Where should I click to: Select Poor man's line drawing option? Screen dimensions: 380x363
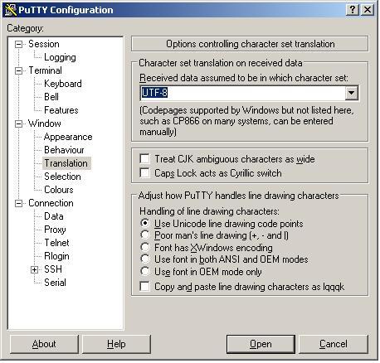click(145, 235)
